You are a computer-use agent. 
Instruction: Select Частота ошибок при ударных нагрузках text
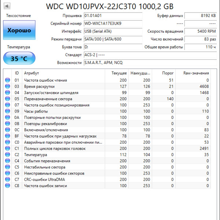(60, 136)
